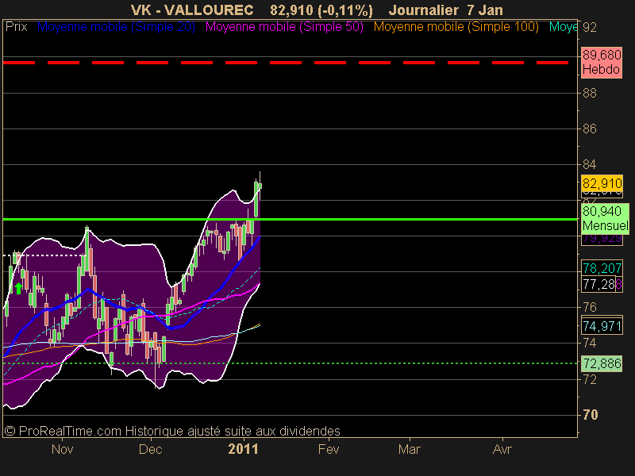This screenshot has width=635, height=476.
Task: Click the 74,971 price label
Action: coord(602,326)
